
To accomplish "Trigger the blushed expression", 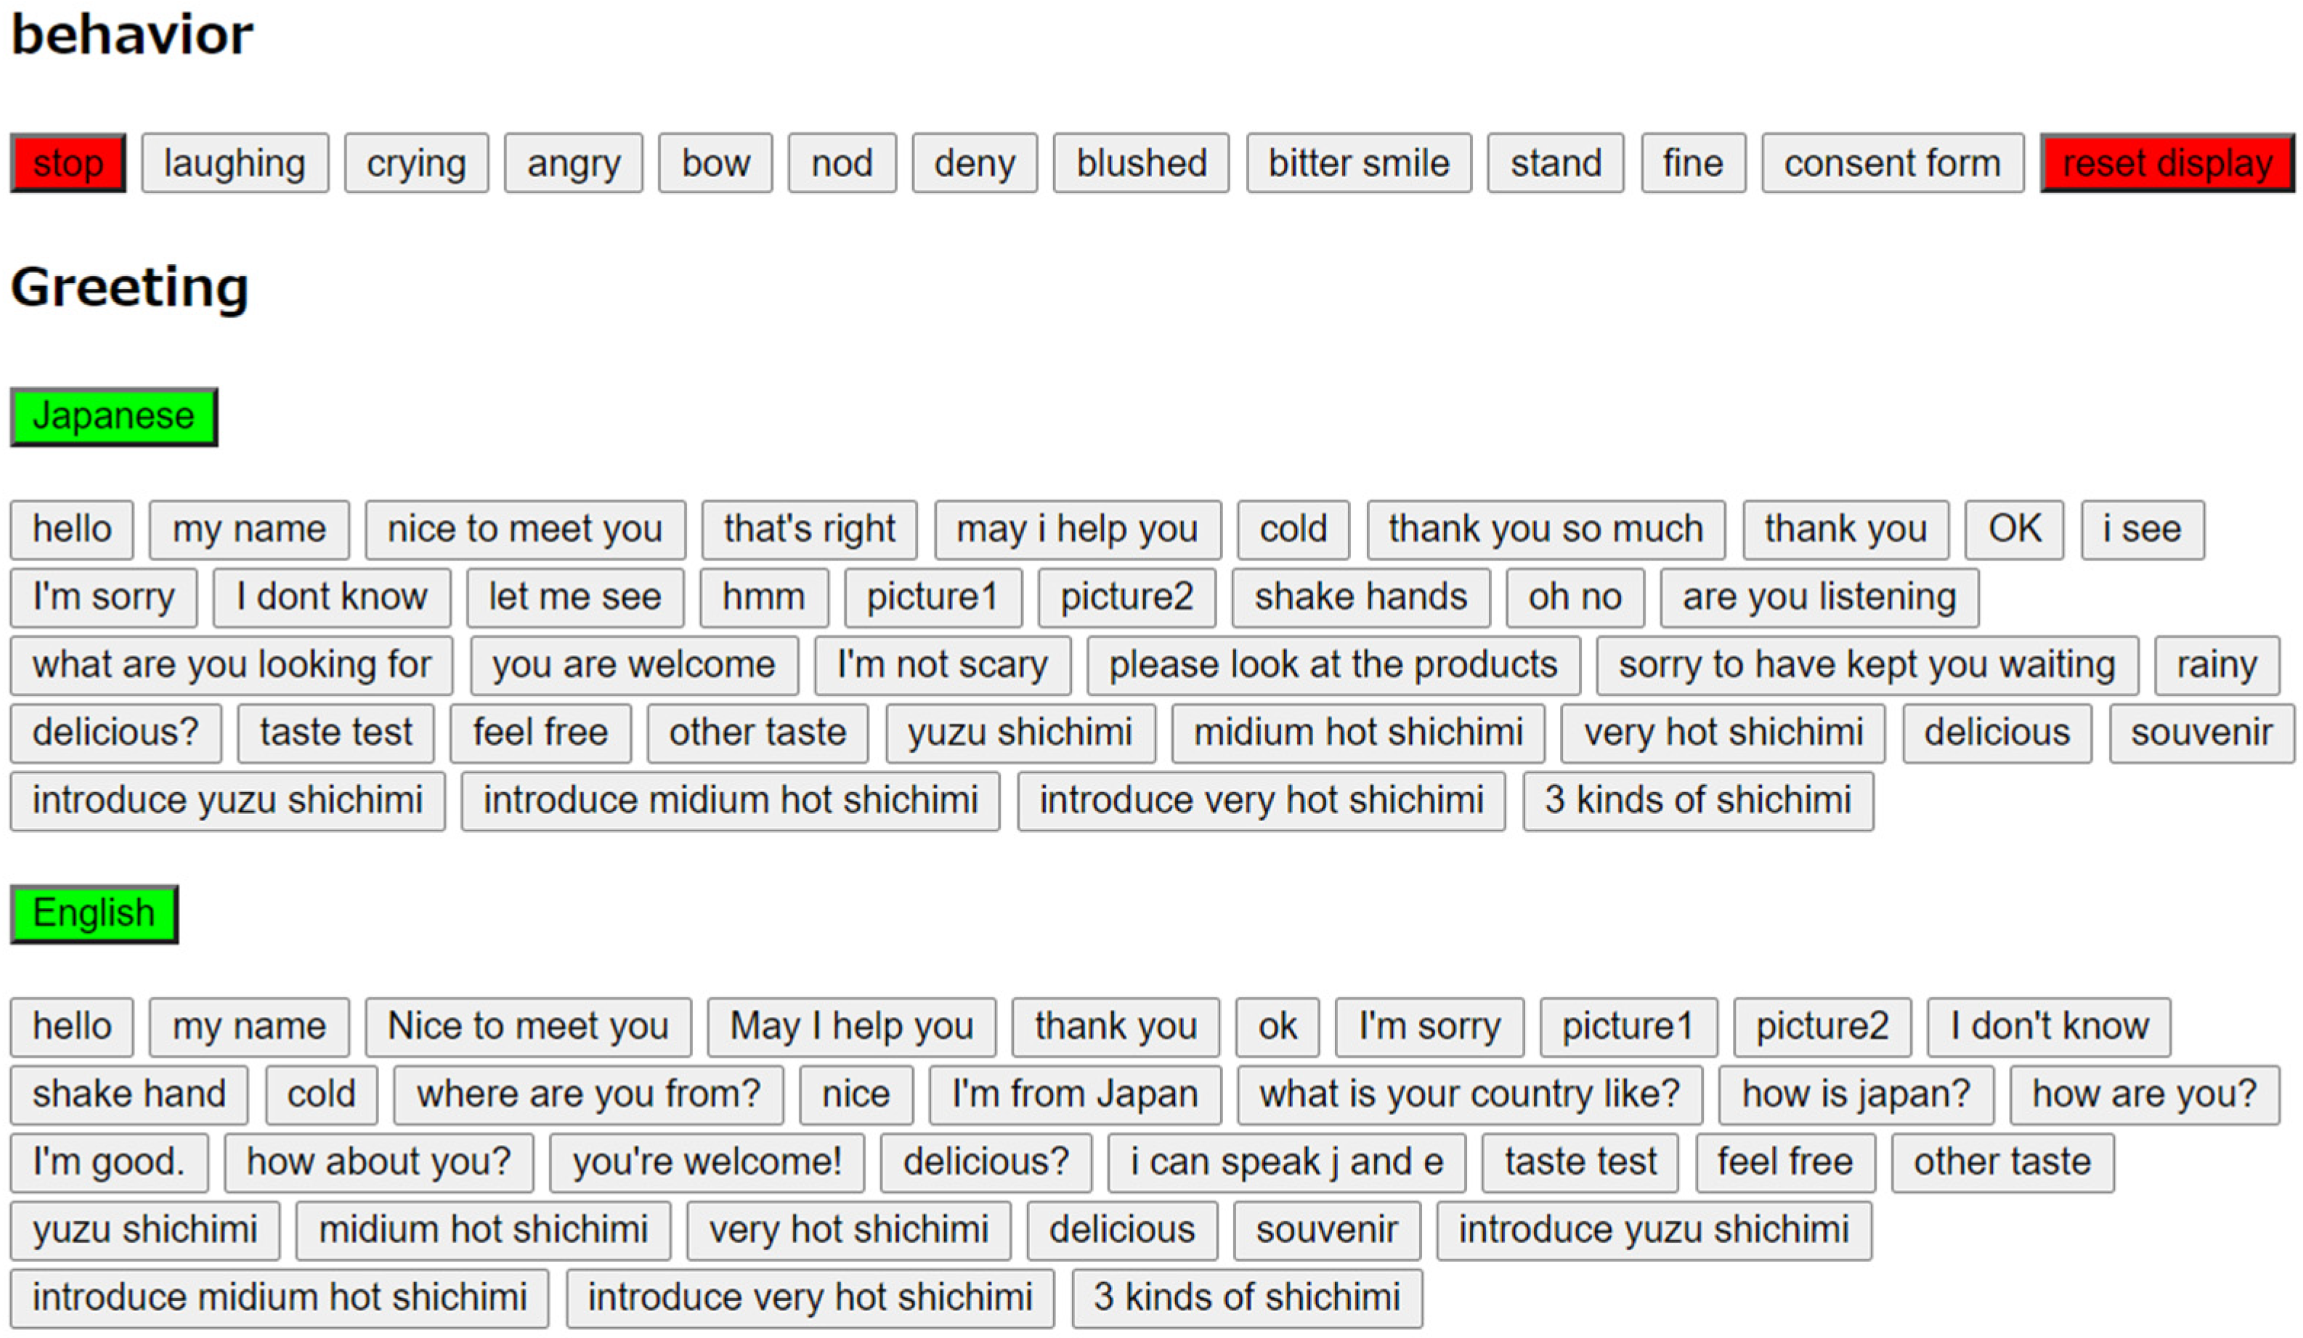I will pos(1140,163).
